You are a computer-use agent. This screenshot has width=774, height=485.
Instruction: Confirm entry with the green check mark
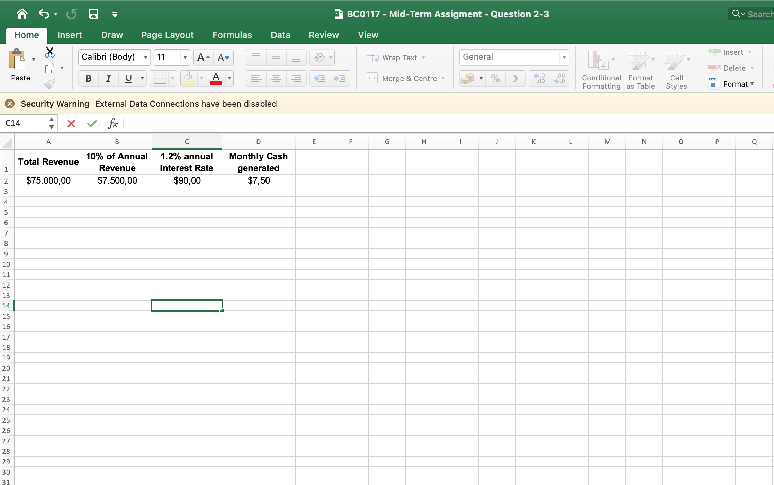[92, 123]
